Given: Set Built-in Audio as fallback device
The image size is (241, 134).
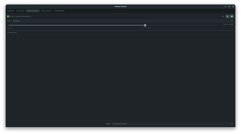Looking at the screenshot, I should 232,16.
